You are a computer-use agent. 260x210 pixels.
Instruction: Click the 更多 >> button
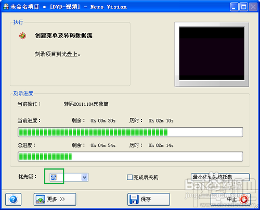[55, 199]
